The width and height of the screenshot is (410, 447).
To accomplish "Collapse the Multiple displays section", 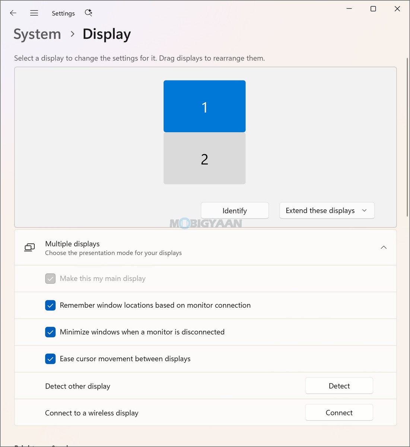I will tap(384, 247).
